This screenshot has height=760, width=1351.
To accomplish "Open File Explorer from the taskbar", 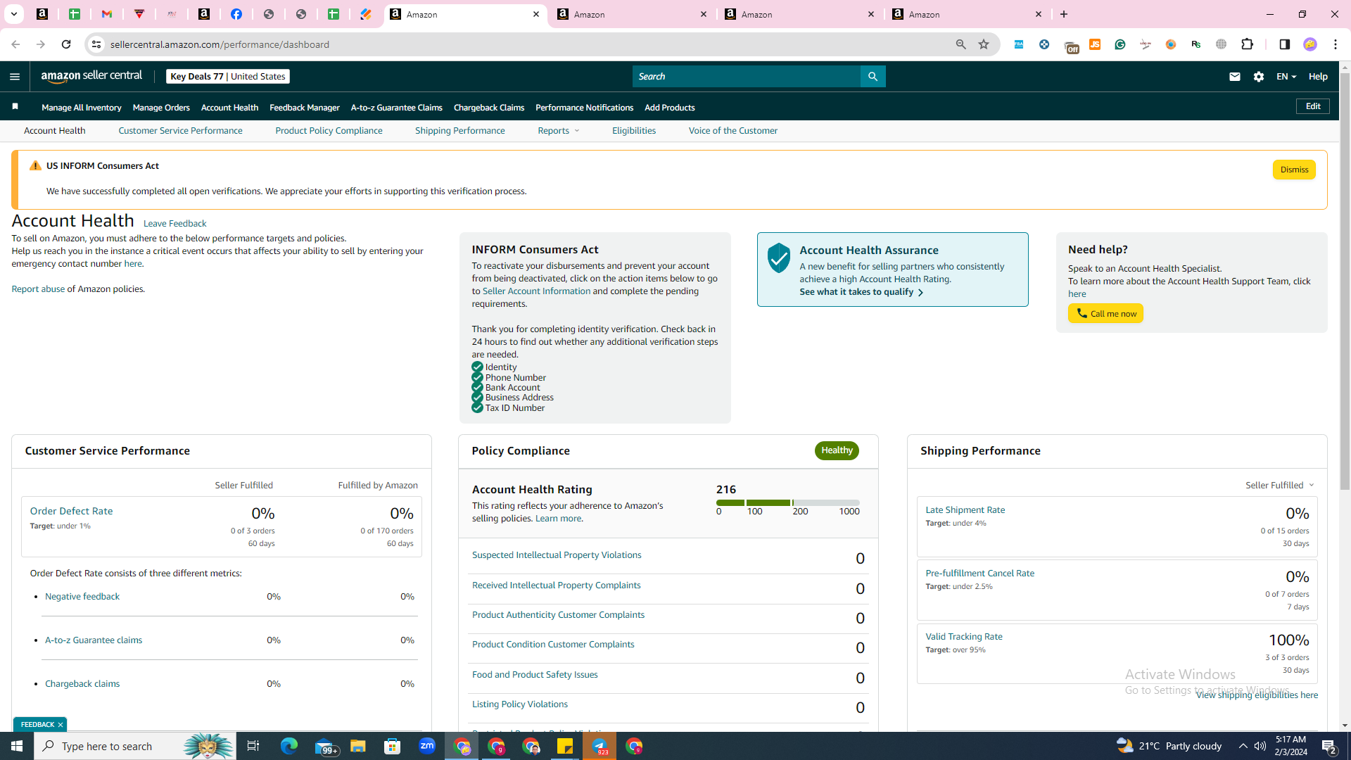I will 357,746.
